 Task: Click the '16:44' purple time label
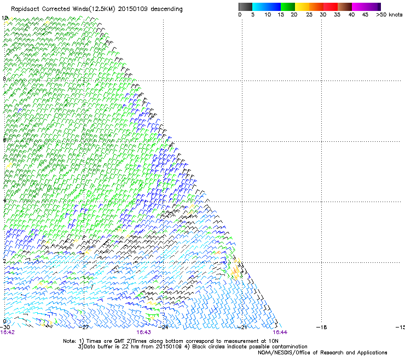[x=280, y=332]
